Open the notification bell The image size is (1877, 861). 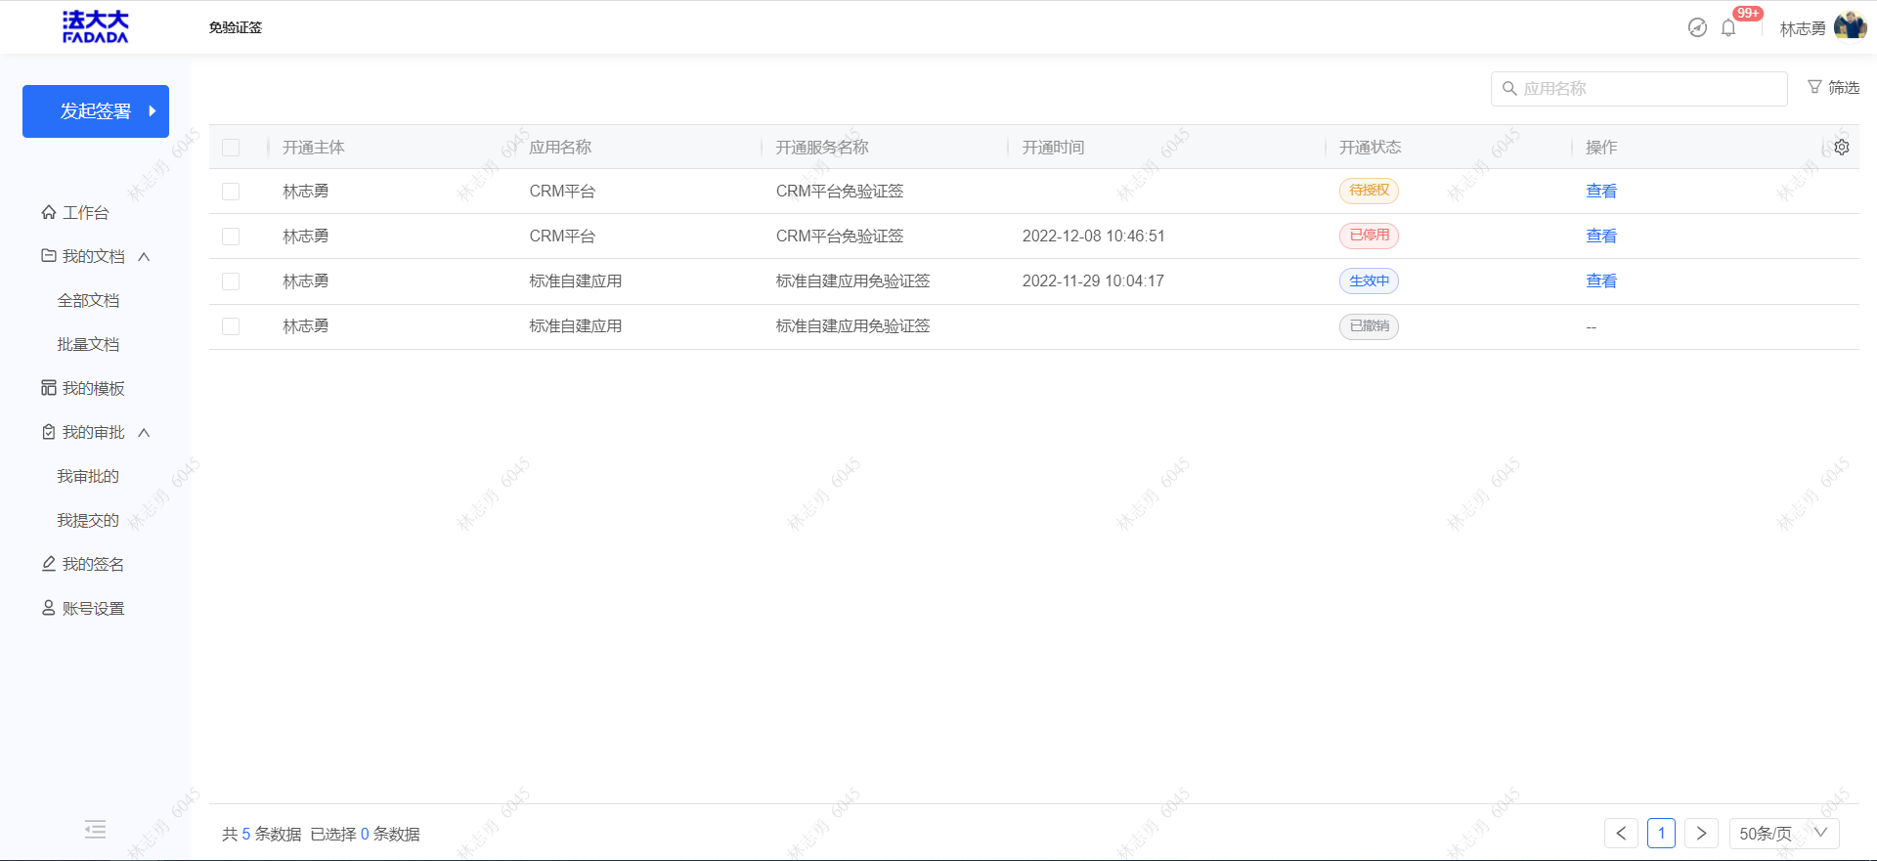point(1728,28)
